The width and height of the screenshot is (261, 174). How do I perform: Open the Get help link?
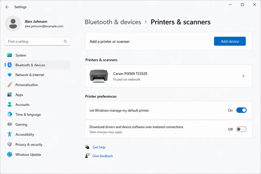99,147
